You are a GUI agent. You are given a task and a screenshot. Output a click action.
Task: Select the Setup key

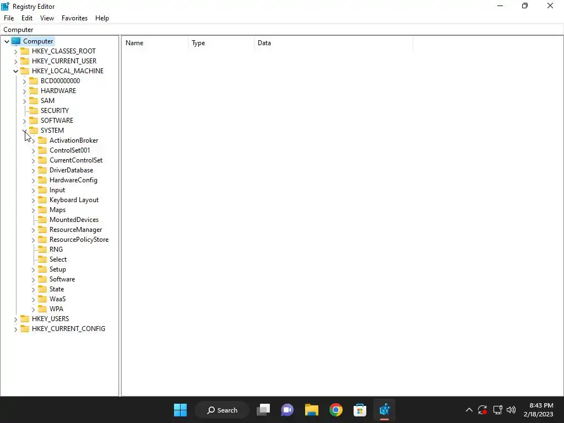pos(57,269)
